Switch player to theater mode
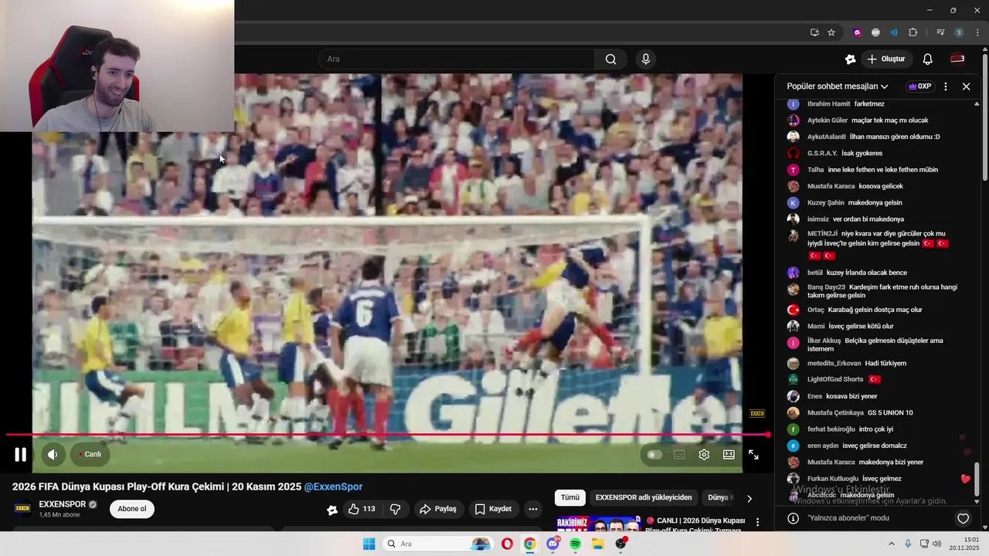Screen dimensions: 989x556 pos(729,455)
